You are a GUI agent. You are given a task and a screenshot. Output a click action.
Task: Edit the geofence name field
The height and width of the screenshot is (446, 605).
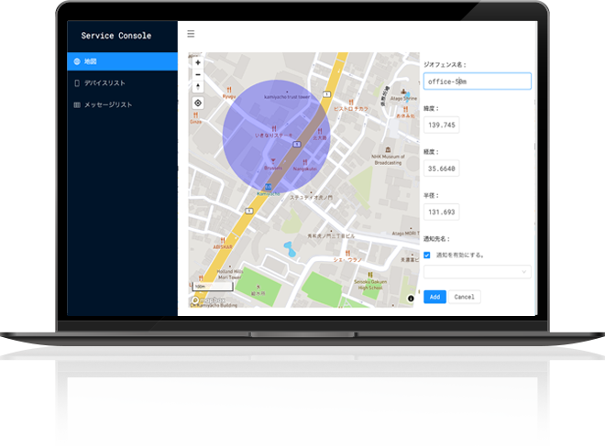tap(478, 82)
